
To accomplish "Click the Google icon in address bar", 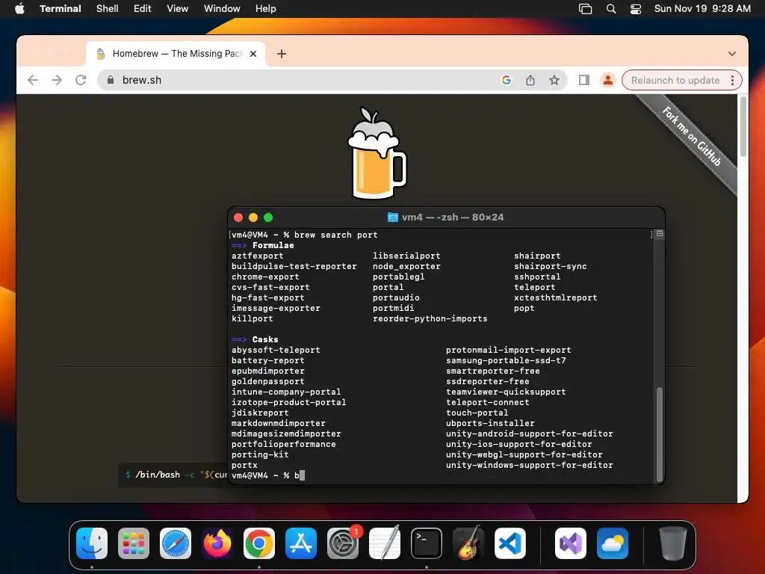I will [507, 80].
